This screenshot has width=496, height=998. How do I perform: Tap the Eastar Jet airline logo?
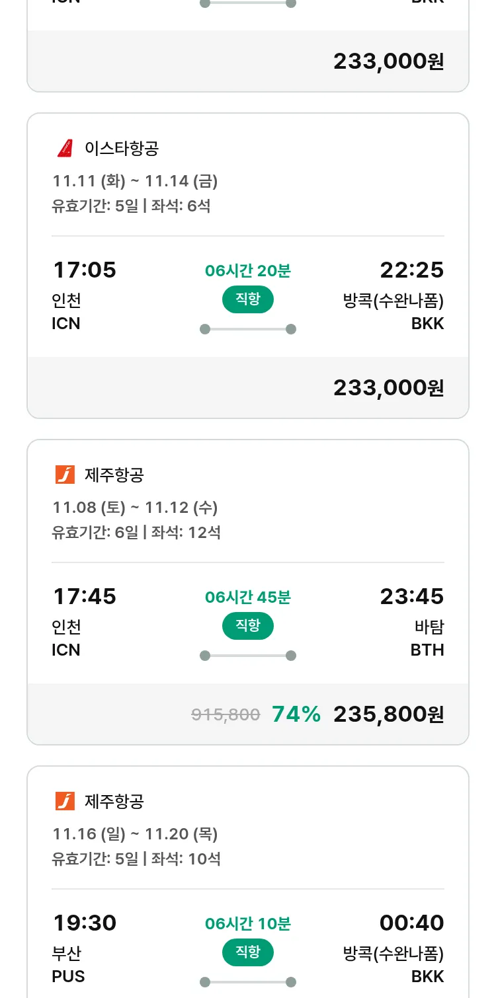coord(65,149)
